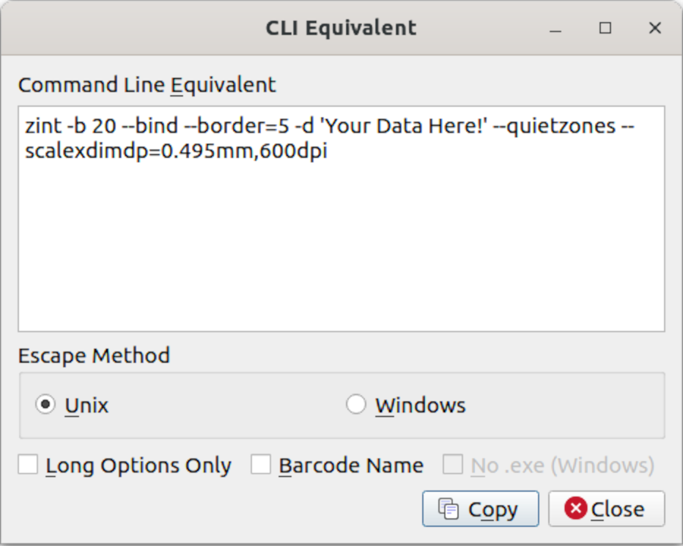Click the Unix radio label text

[80, 403]
